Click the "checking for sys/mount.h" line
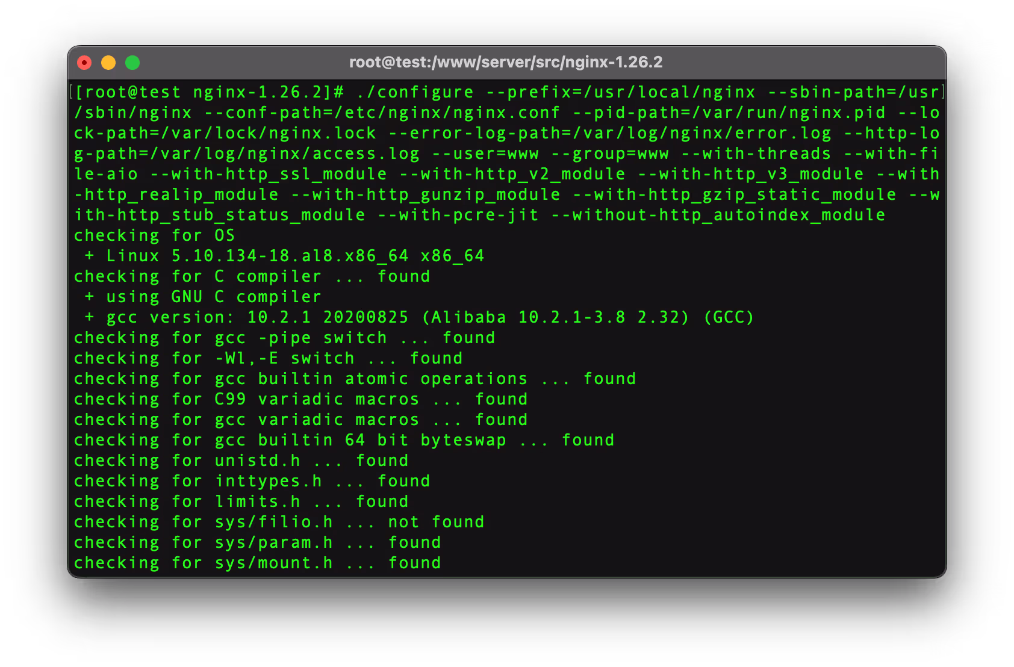 click(257, 563)
